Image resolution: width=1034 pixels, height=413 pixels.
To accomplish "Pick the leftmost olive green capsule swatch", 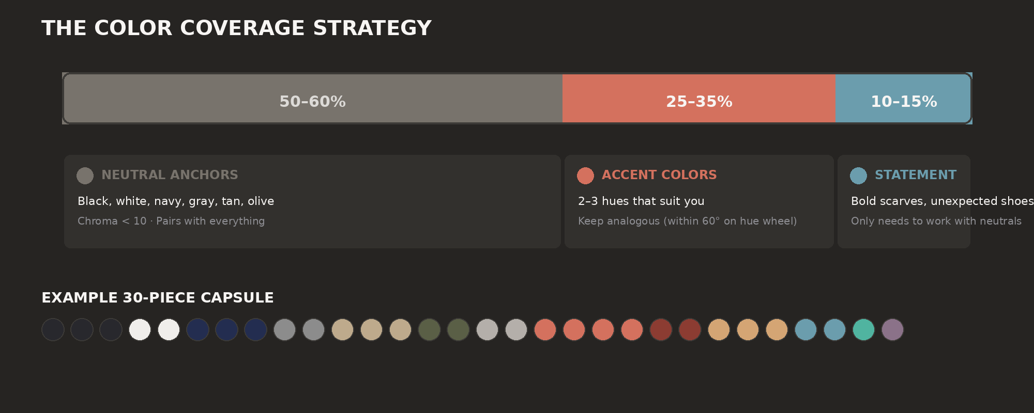I will (429, 329).
